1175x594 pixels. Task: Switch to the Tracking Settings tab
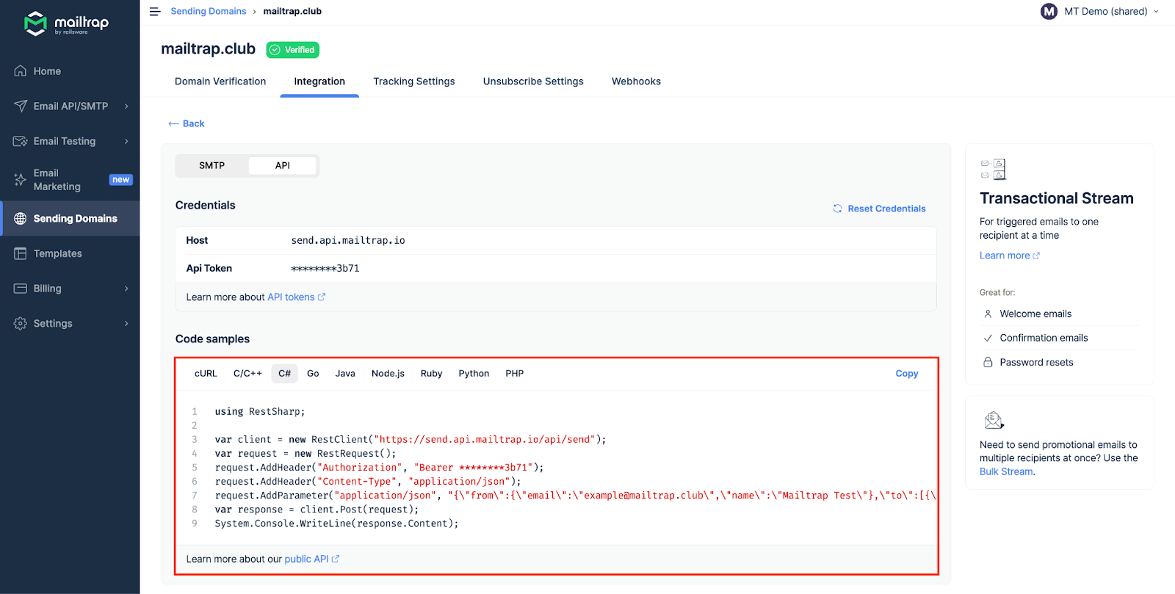click(x=413, y=82)
